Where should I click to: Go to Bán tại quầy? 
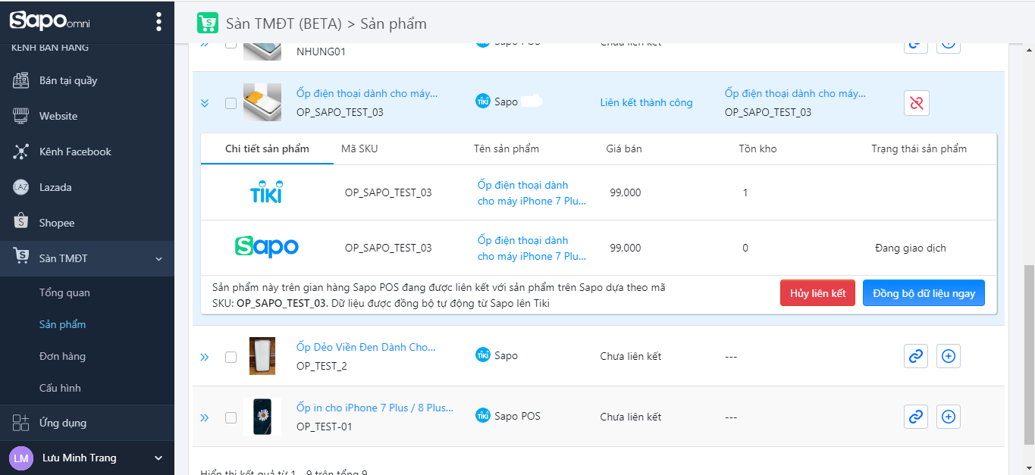68,80
